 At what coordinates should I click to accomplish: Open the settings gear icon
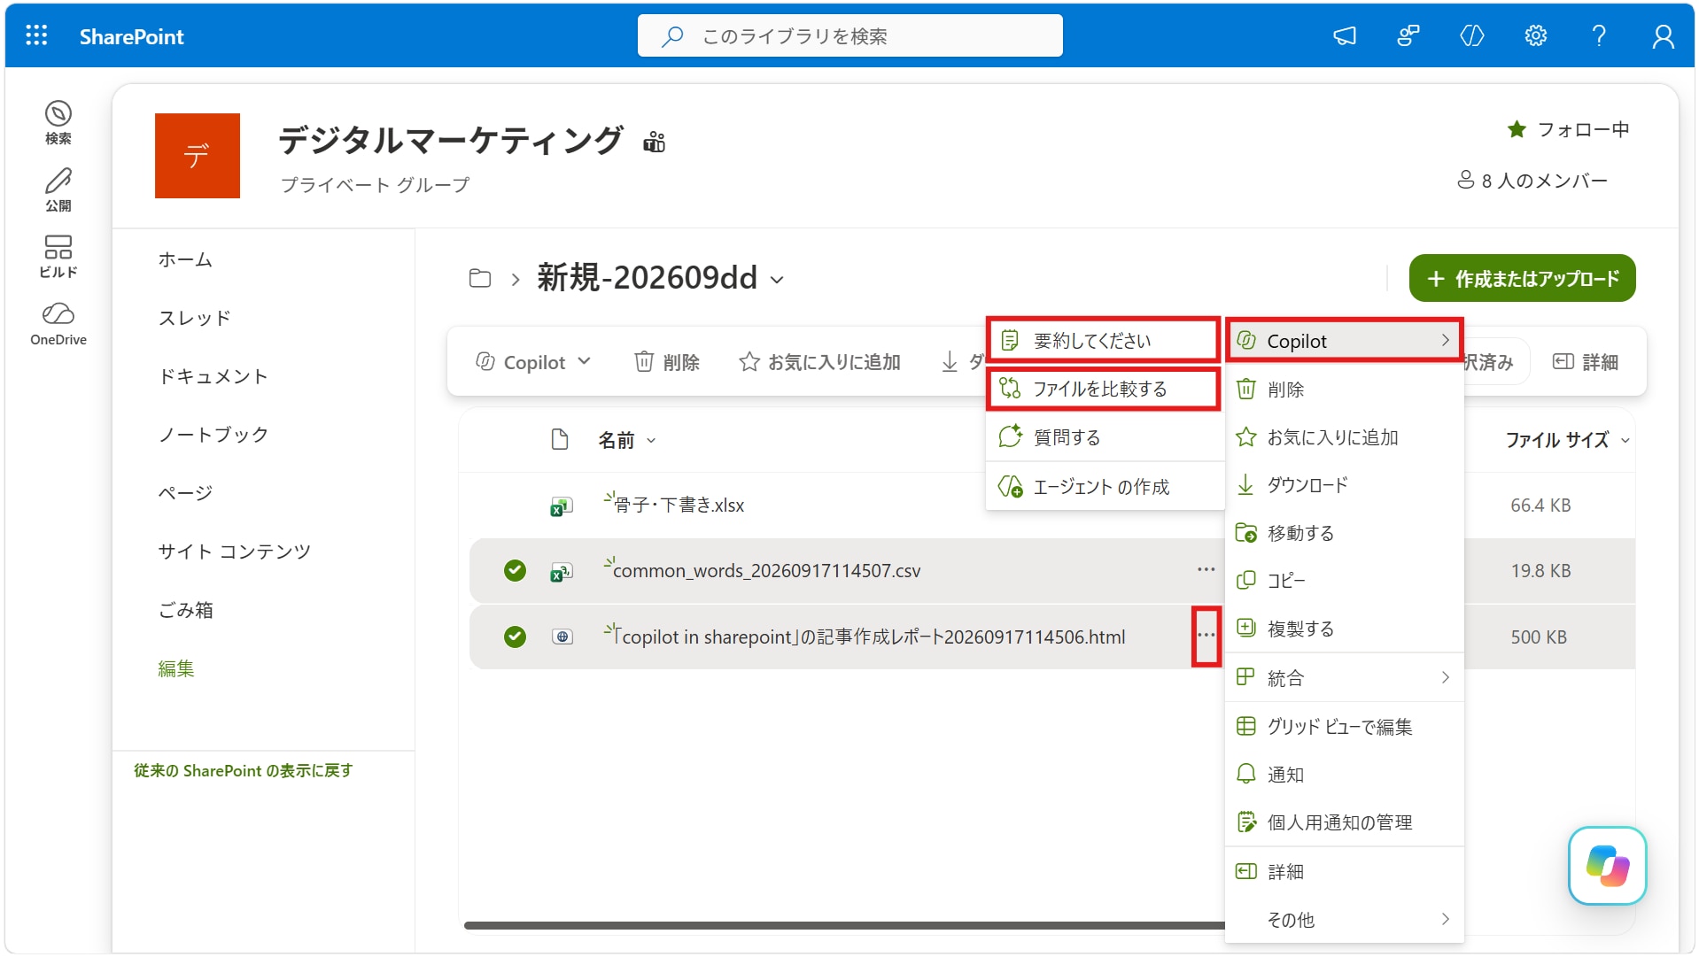coord(1535,35)
